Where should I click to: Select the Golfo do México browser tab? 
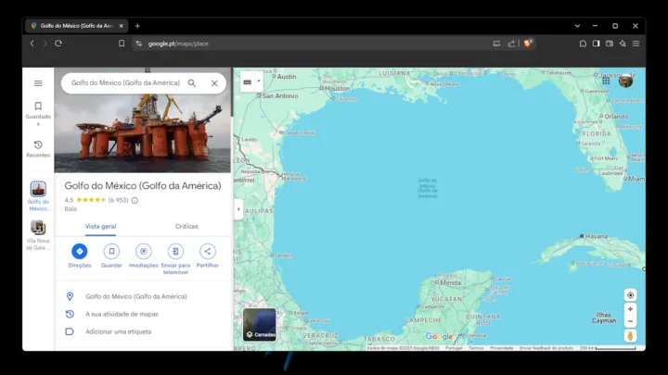(77, 26)
